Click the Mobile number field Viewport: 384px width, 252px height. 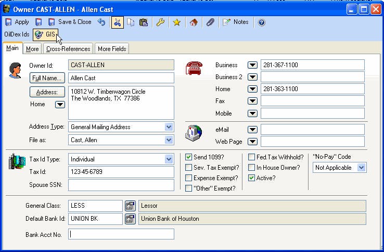pos(313,114)
